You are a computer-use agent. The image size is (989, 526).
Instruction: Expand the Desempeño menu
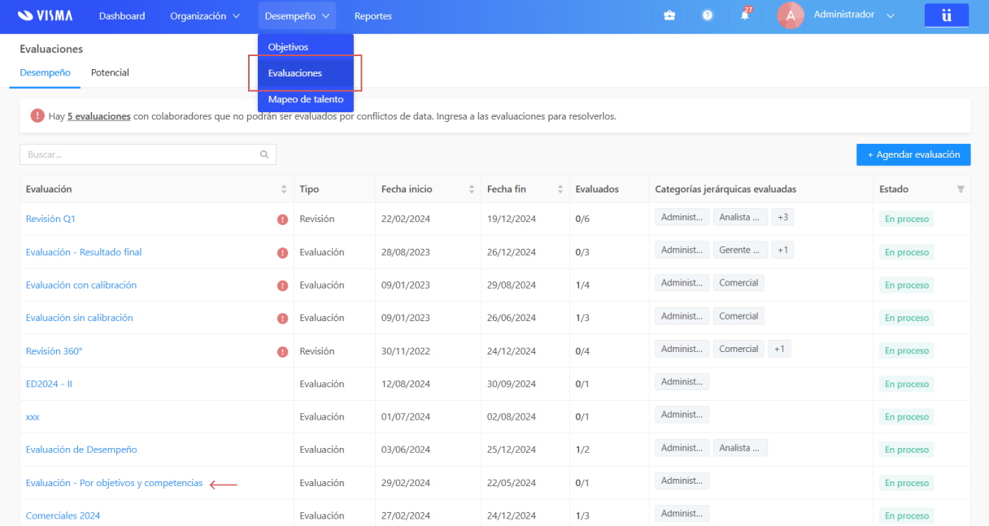pos(297,16)
